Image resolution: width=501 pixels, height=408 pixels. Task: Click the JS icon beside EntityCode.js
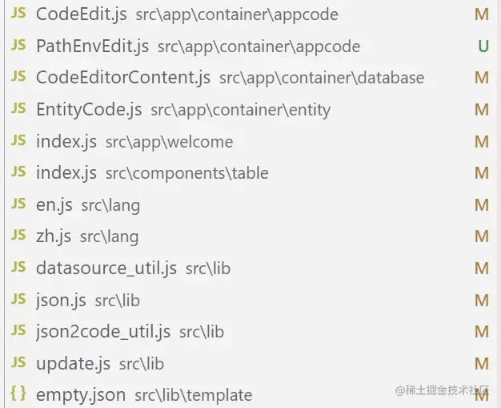point(18,108)
